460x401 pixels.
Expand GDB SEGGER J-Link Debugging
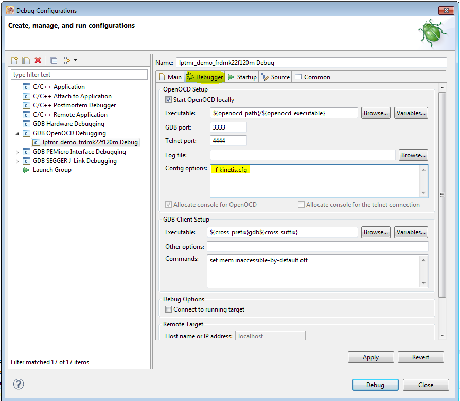[x=17, y=160]
